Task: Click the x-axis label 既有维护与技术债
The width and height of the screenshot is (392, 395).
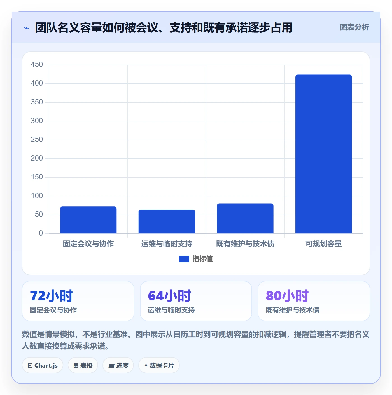Action: point(245,244)
